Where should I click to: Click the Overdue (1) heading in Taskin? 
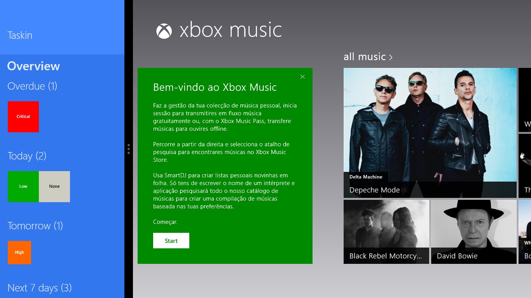point(32,86)
